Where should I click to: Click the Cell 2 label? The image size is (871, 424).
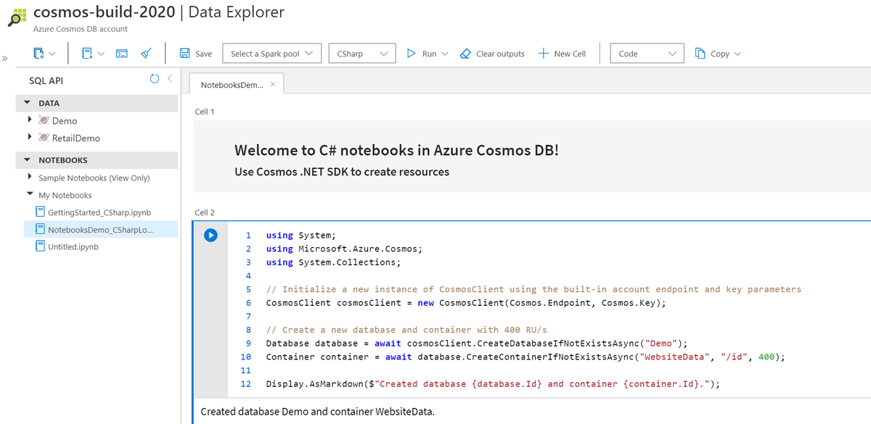point(205,212)
